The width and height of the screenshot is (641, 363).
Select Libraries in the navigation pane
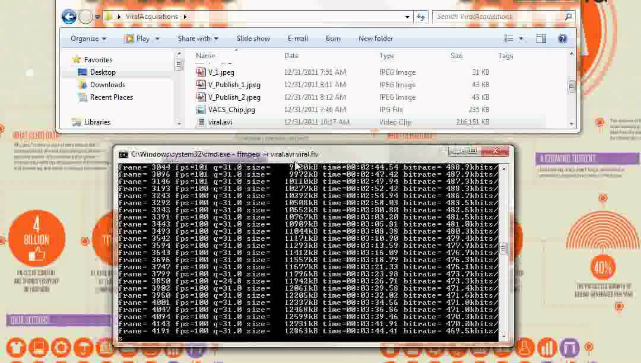click(x=97, y=122)
